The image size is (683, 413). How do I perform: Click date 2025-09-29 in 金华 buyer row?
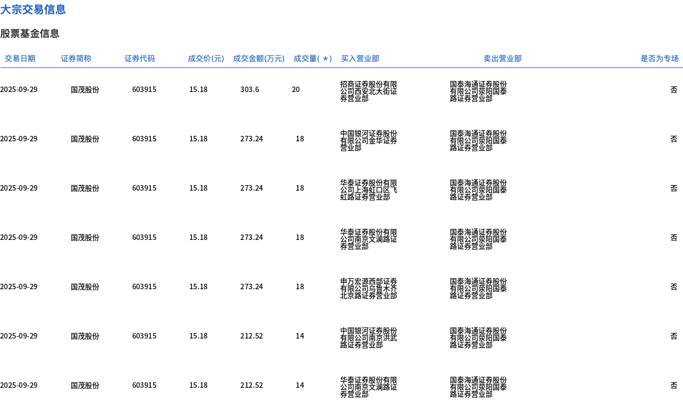(x=19, y=139)
